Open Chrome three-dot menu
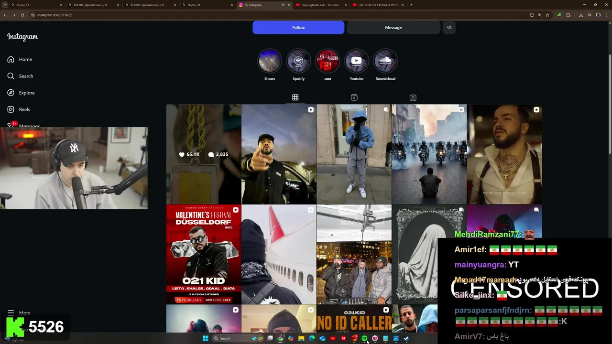 pos(606,15)
